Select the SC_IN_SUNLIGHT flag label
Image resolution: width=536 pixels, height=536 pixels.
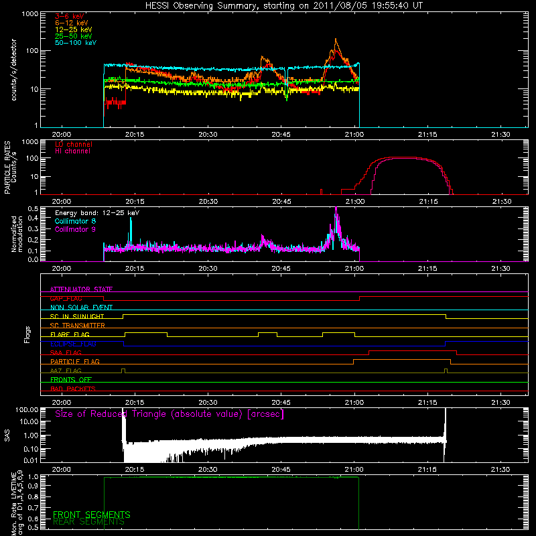click(x=77, y=316)
